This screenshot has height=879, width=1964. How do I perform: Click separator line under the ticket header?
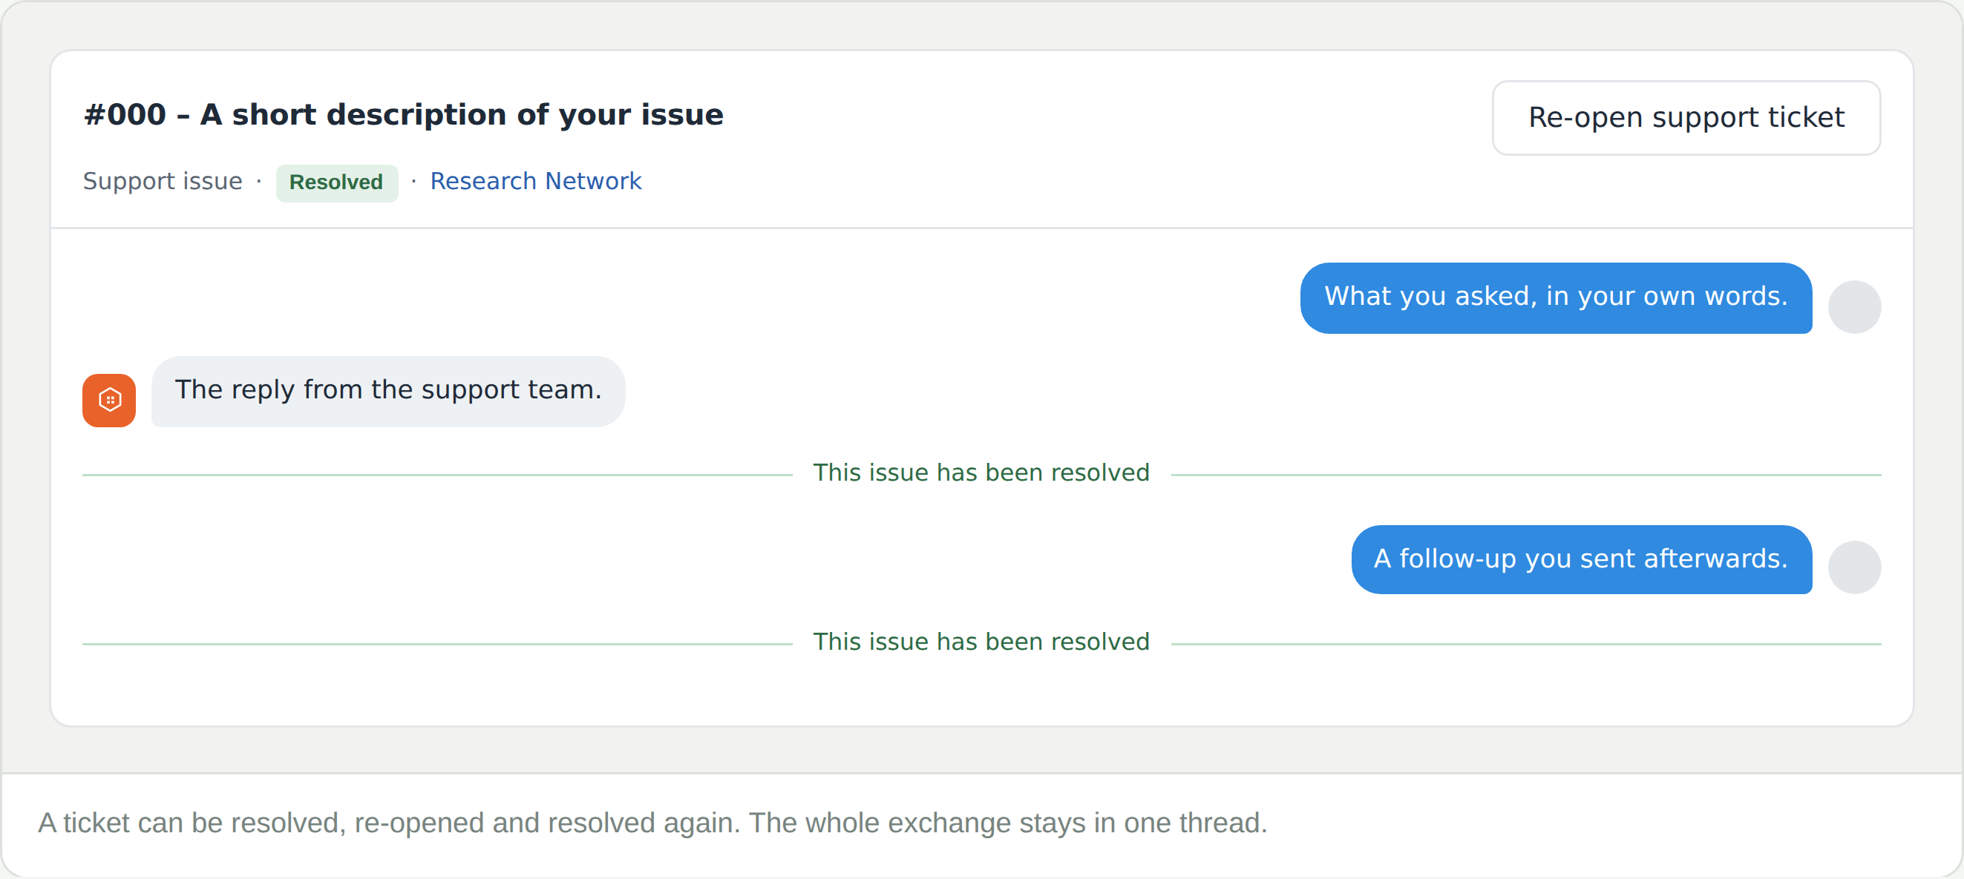(x=982, y=228)
